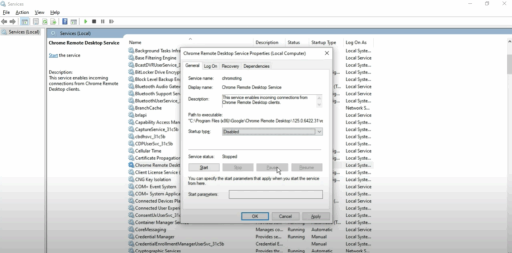Sort by the Log On As column header

coord(356,42)
